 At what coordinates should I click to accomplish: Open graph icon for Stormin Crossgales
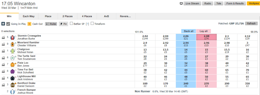3,37
